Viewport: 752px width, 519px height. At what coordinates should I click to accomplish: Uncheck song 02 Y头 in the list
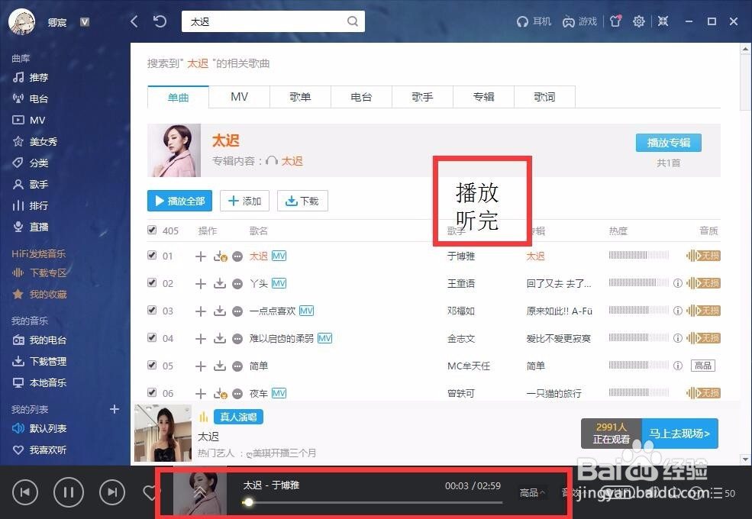tap(151, 283)
